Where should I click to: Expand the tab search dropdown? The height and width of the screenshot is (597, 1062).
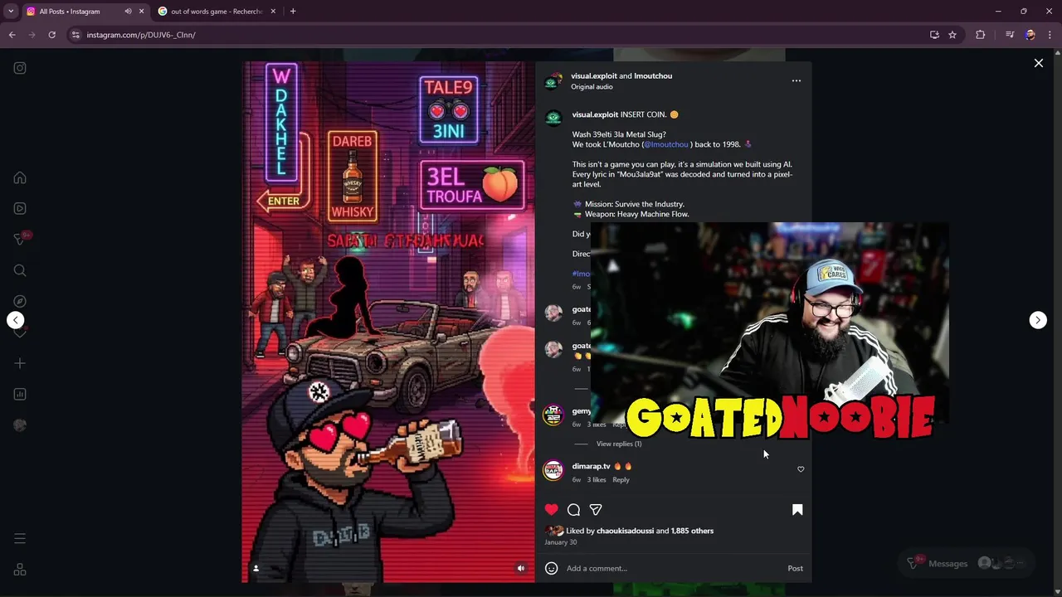click(11, 12)
